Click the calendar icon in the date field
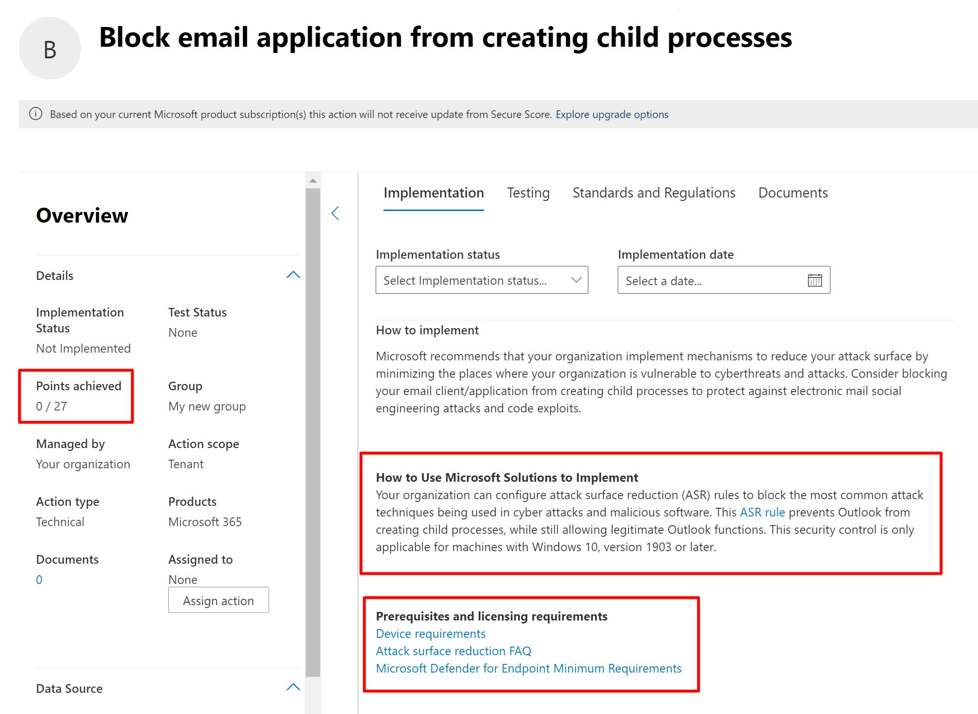 [x=815, y=280]
